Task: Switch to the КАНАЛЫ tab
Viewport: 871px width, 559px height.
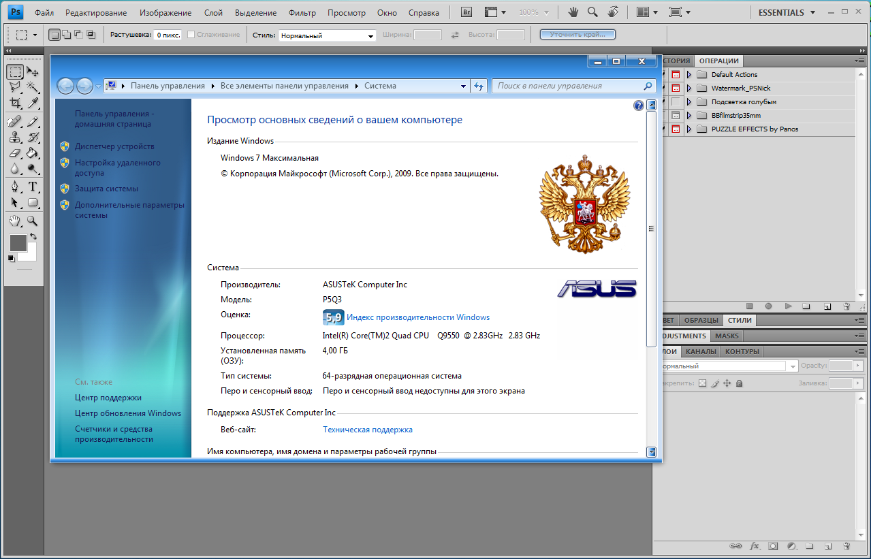Action: (x=701, y=352)
